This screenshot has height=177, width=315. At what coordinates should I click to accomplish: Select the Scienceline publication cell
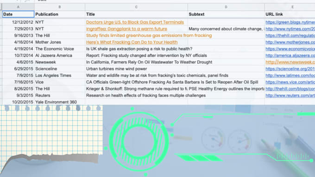pyautogui.click(x=60, y=69)
